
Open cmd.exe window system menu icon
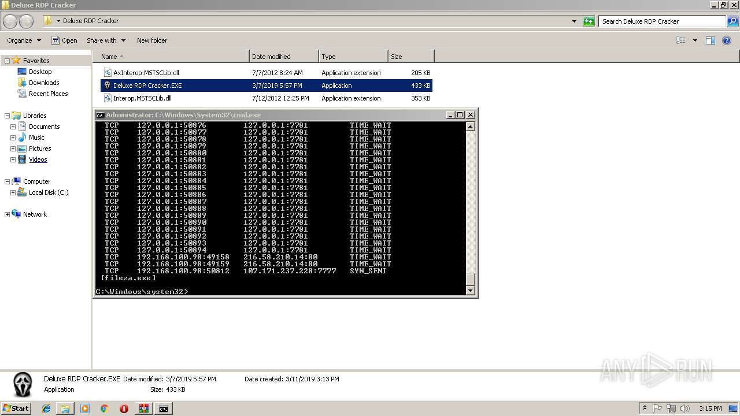coord(100,115)
